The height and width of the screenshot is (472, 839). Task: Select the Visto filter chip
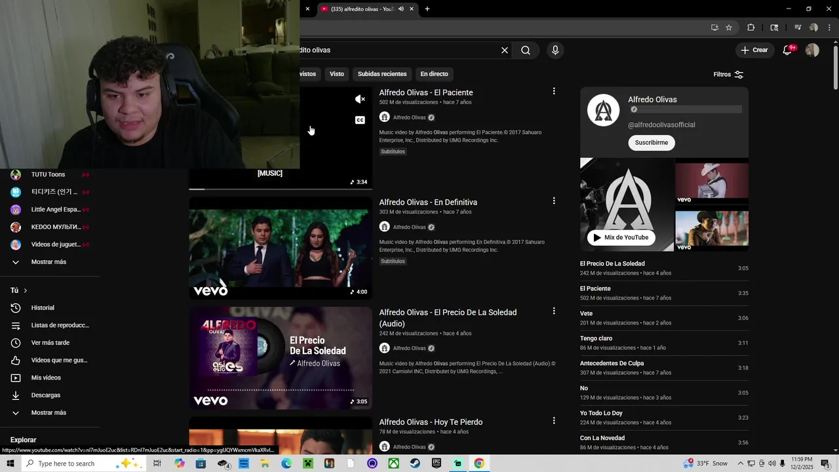click(x=337, y=74)
